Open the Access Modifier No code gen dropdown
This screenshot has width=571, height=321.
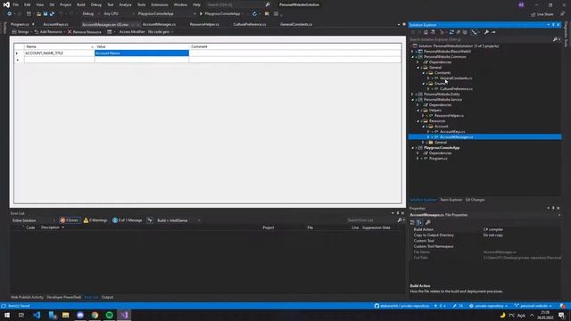pos(161,32)
